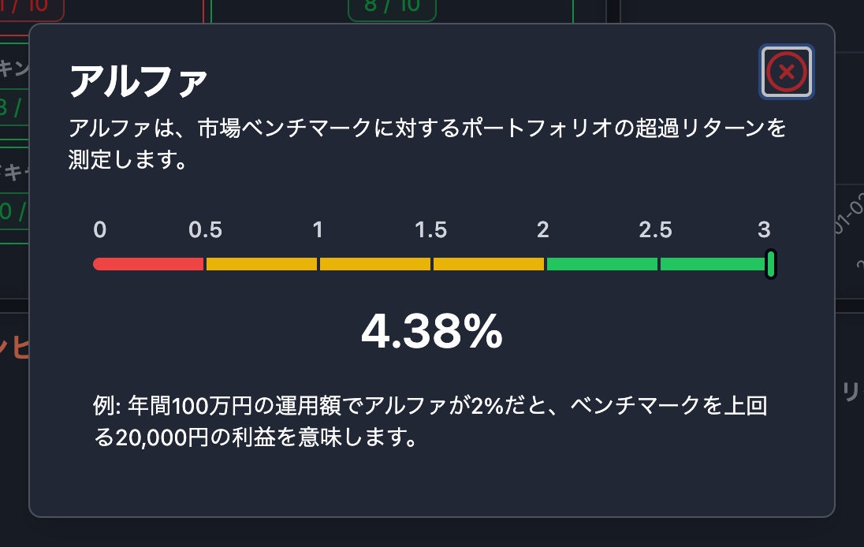Click the 1 scale label above the gauge

(x=318, y=230)
